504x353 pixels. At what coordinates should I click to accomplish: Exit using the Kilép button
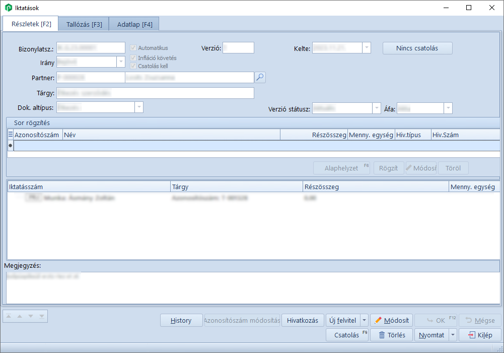480,335
